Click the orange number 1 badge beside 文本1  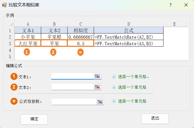[14, 77]
